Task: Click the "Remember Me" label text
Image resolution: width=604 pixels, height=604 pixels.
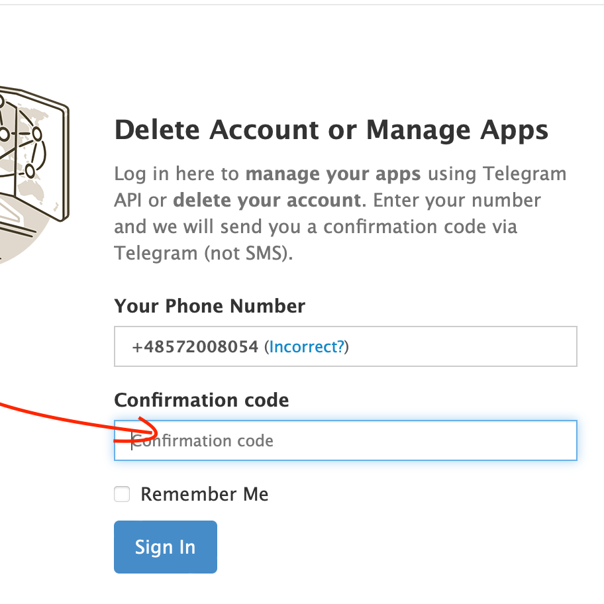Action: [205, 494]
